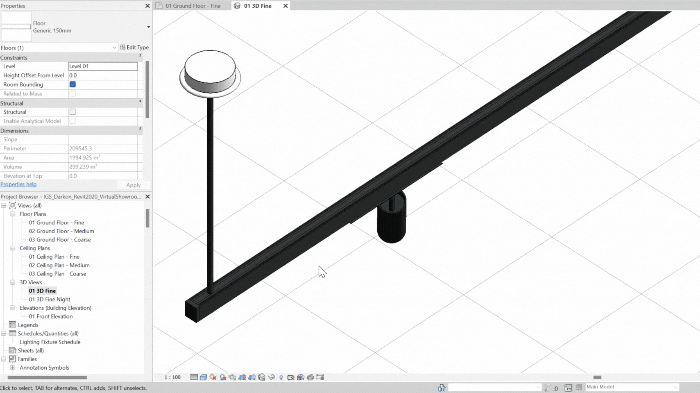Open the Properties help link
The image size is (700, 393).
pos(18,184)
